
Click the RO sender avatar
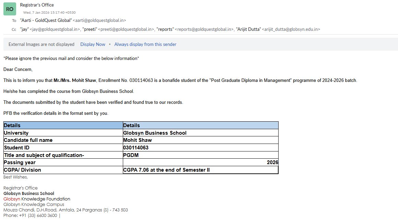point(10,9)
